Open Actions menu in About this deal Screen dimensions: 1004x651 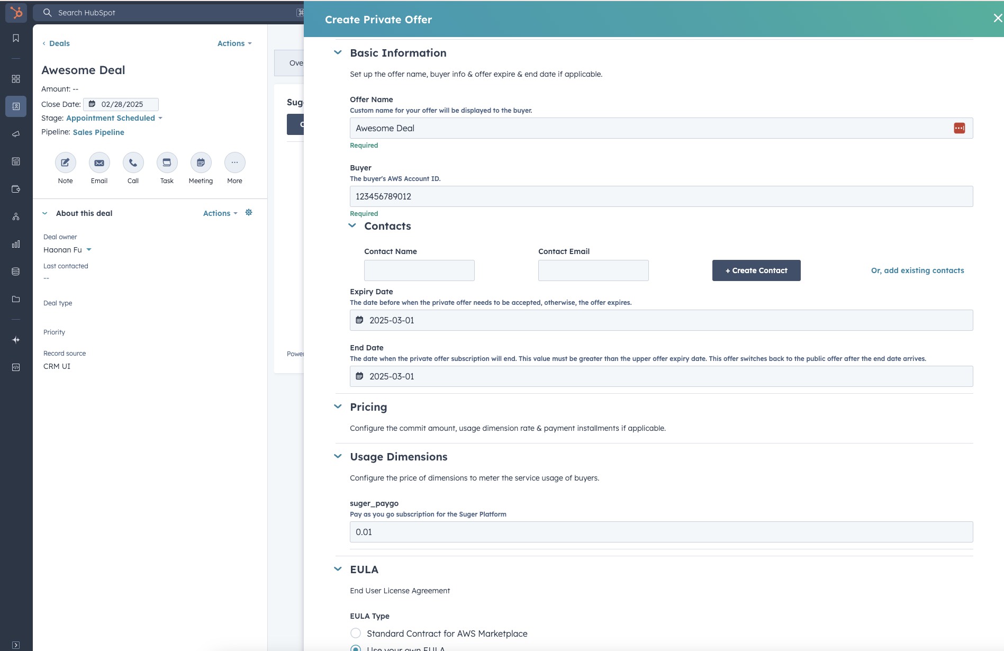click(220, 213)
